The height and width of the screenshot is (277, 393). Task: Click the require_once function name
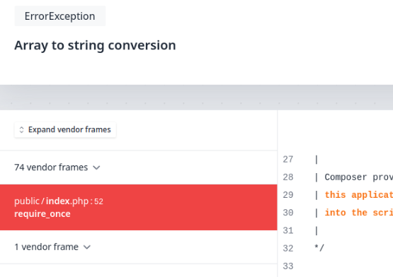pos(42,214)
